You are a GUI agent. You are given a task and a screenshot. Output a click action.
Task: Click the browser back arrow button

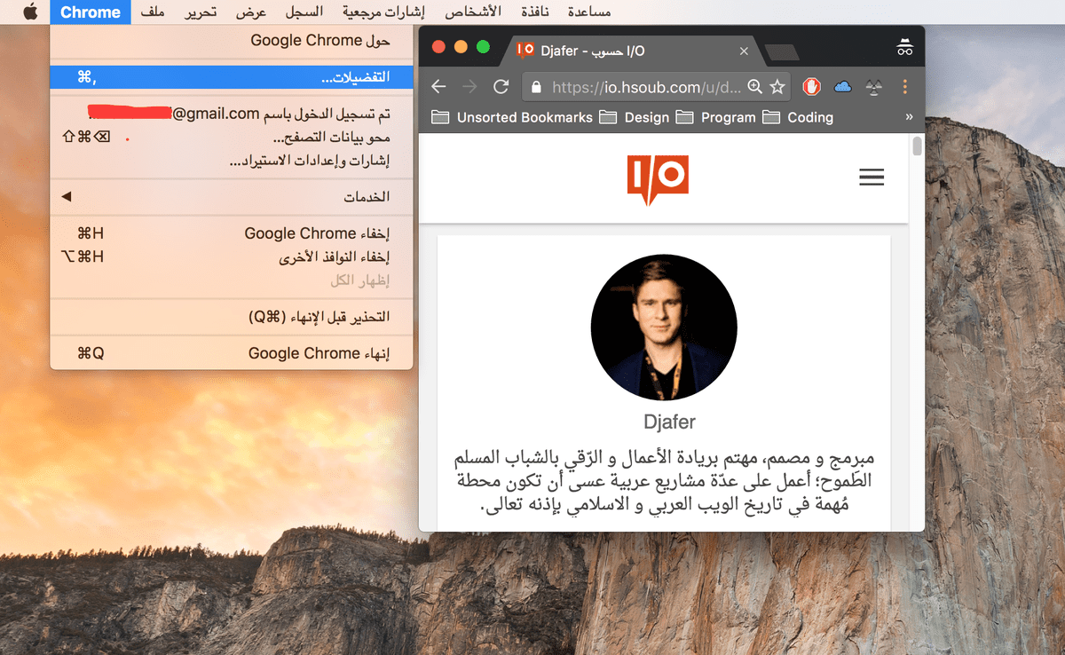click(x=438, y=87)
